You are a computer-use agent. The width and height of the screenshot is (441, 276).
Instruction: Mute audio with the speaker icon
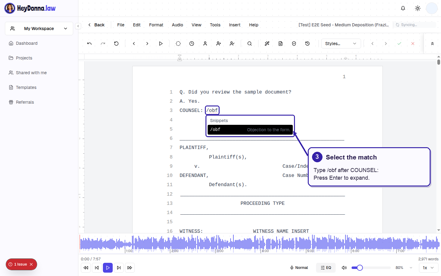coord(344,268)
